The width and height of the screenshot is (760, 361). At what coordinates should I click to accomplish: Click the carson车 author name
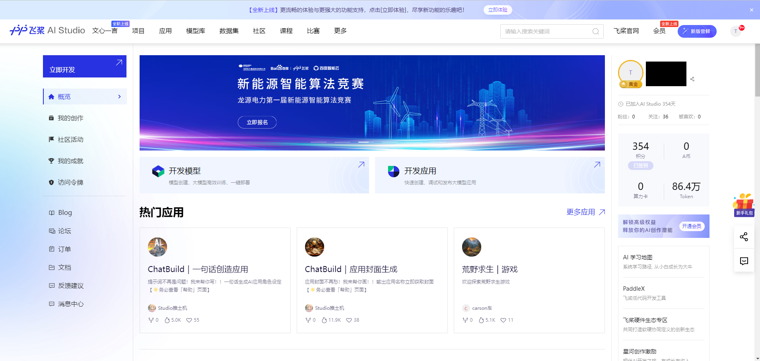point(482,308)
